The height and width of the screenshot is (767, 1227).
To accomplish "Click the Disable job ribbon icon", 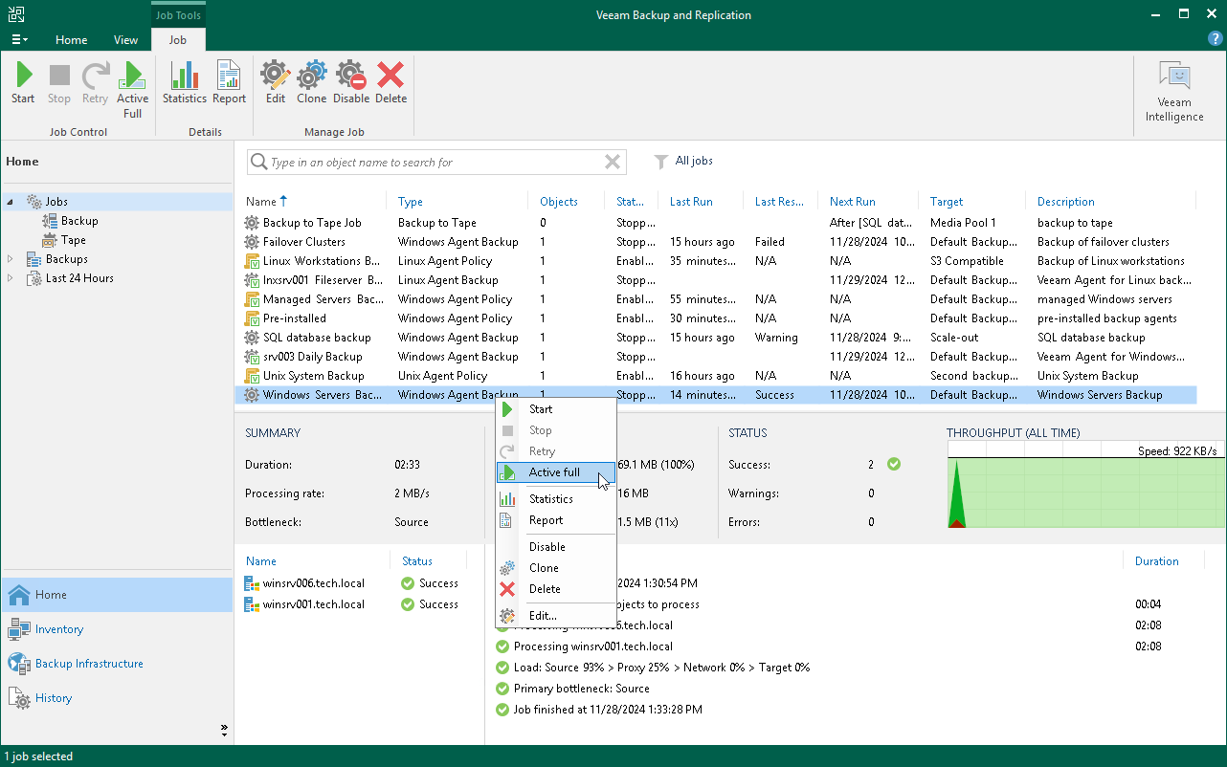I will pyautogui.click(x=351, y=76).
